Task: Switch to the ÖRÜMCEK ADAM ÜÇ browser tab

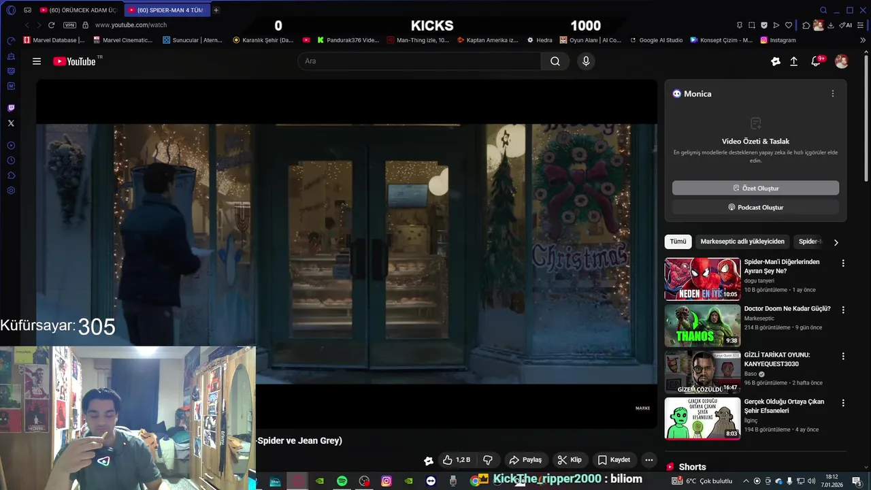Action: [79, 10]
